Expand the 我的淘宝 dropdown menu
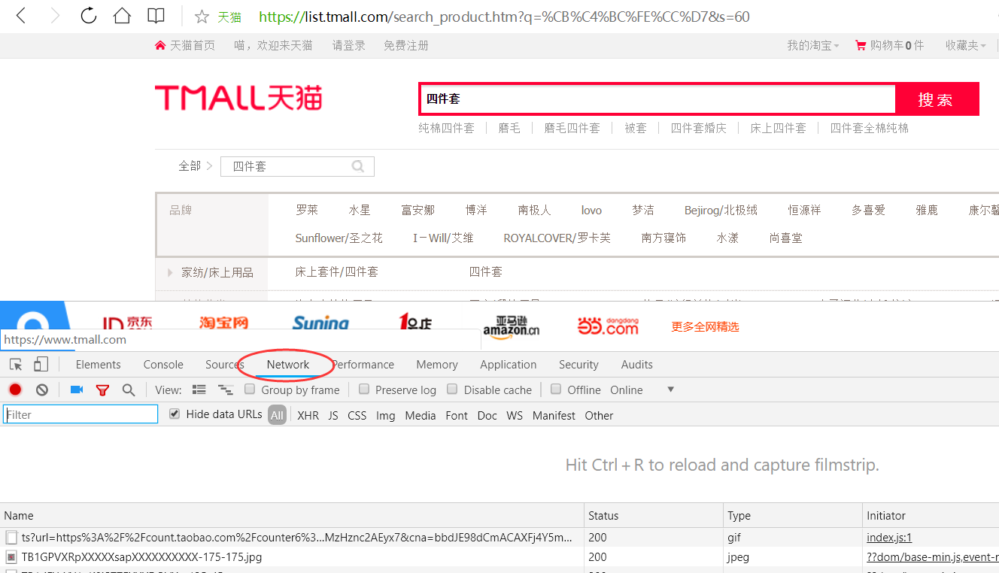Image resolution: width=999 pixels, height=573 pixels. (812, 46)
